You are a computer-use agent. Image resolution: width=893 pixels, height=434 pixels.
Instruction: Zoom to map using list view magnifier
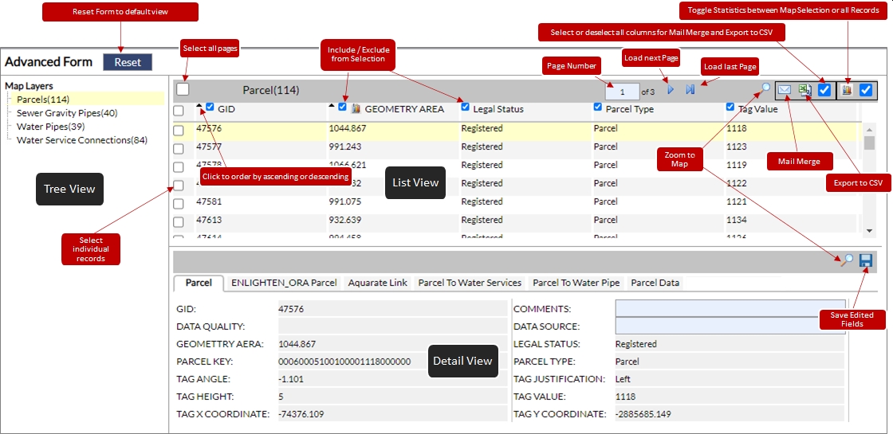click(x=765, y=89)
